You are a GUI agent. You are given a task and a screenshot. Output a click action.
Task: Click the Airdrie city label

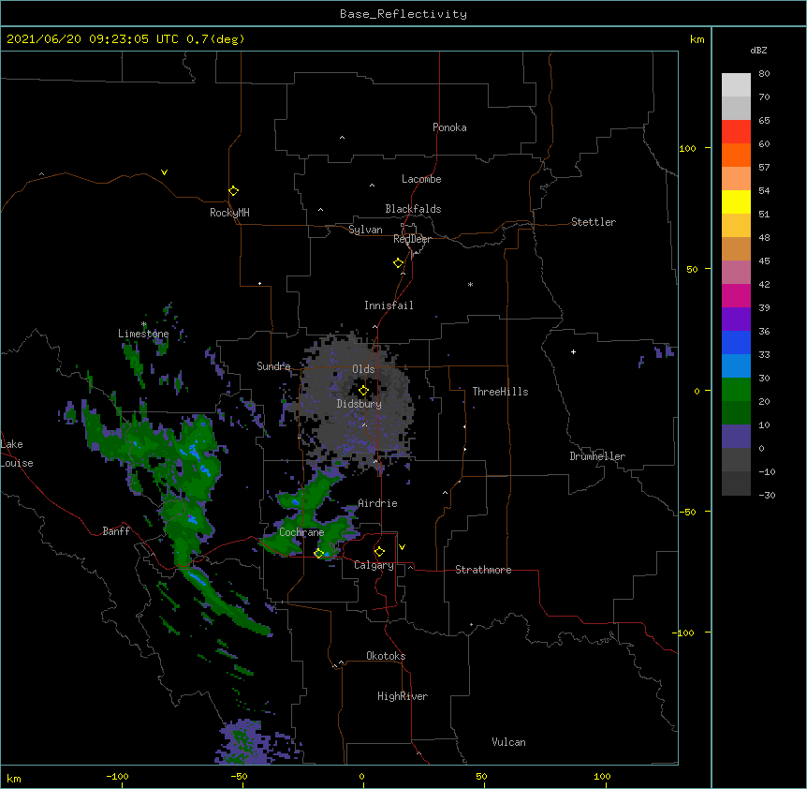[378, 503]
